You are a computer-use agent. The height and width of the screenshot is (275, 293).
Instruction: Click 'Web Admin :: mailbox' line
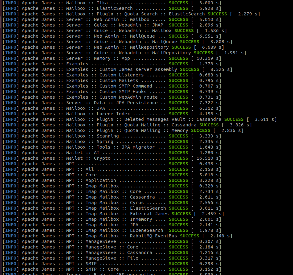112,19
